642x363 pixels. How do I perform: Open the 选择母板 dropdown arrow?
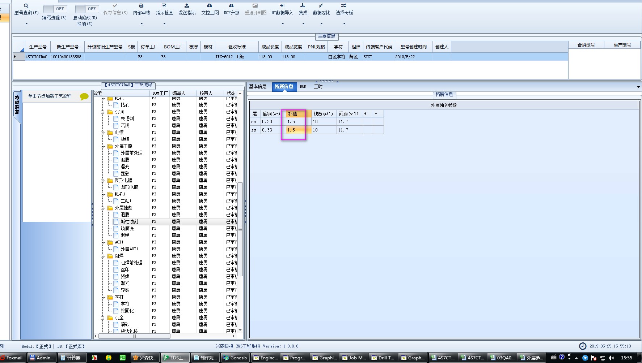(344, 24)
